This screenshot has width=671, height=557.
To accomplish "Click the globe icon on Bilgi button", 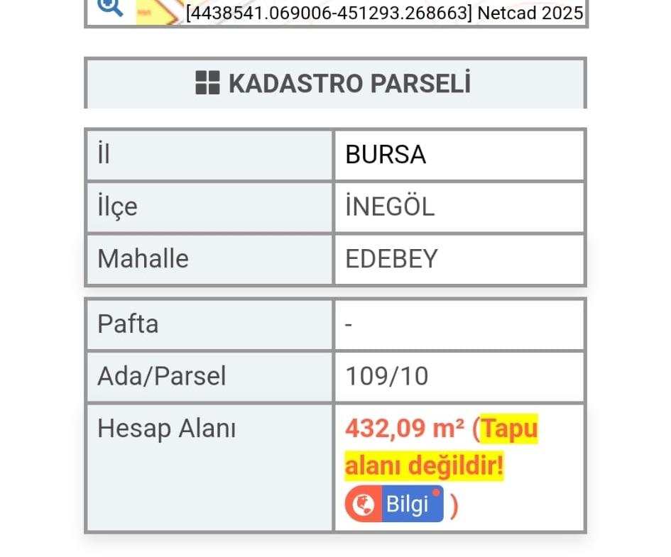I will coord(364,504).
